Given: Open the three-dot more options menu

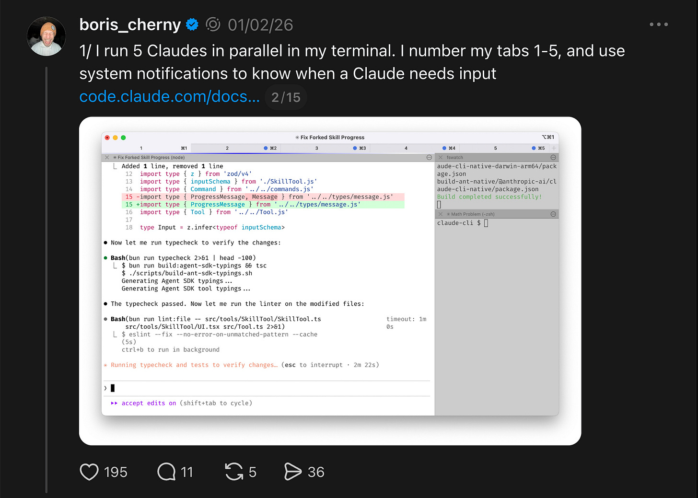Looking at the screenshot, I should point(659,24).
